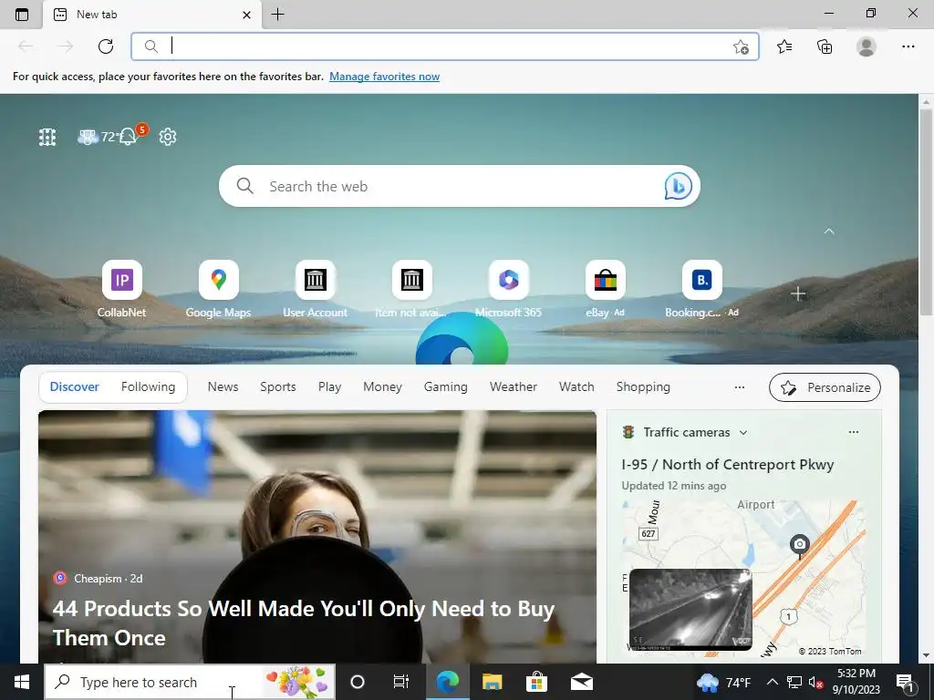
Task: Open the Weather feed tab
Action: 514,386
